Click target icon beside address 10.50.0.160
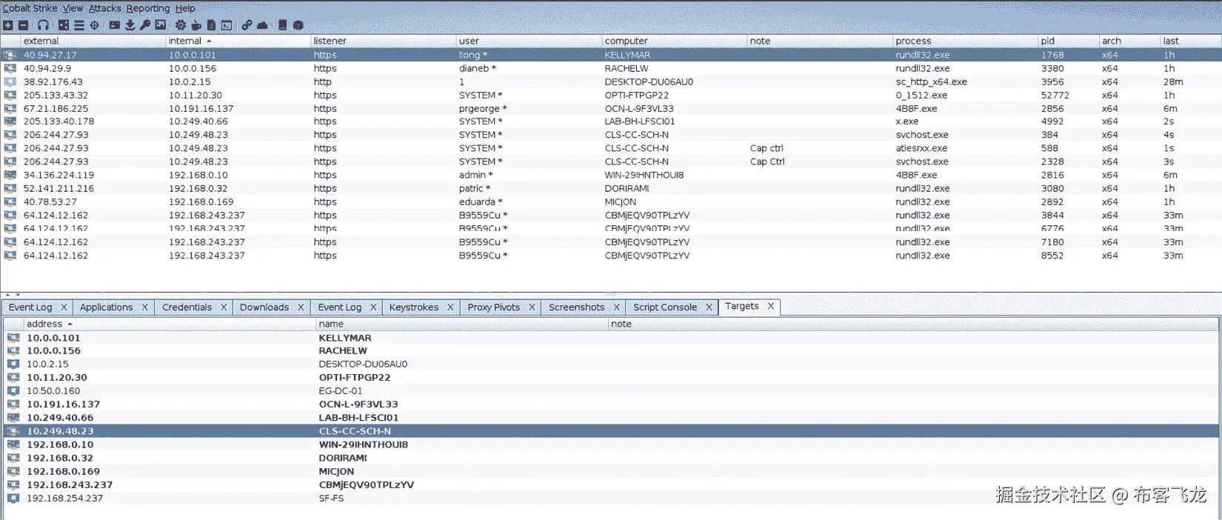1222x520 pixels. 13,391
